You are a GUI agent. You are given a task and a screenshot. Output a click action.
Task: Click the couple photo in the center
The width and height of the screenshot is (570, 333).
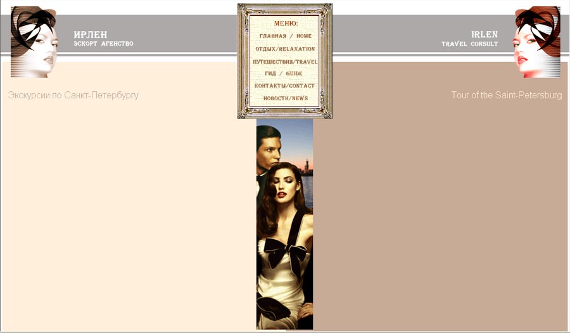284,224
